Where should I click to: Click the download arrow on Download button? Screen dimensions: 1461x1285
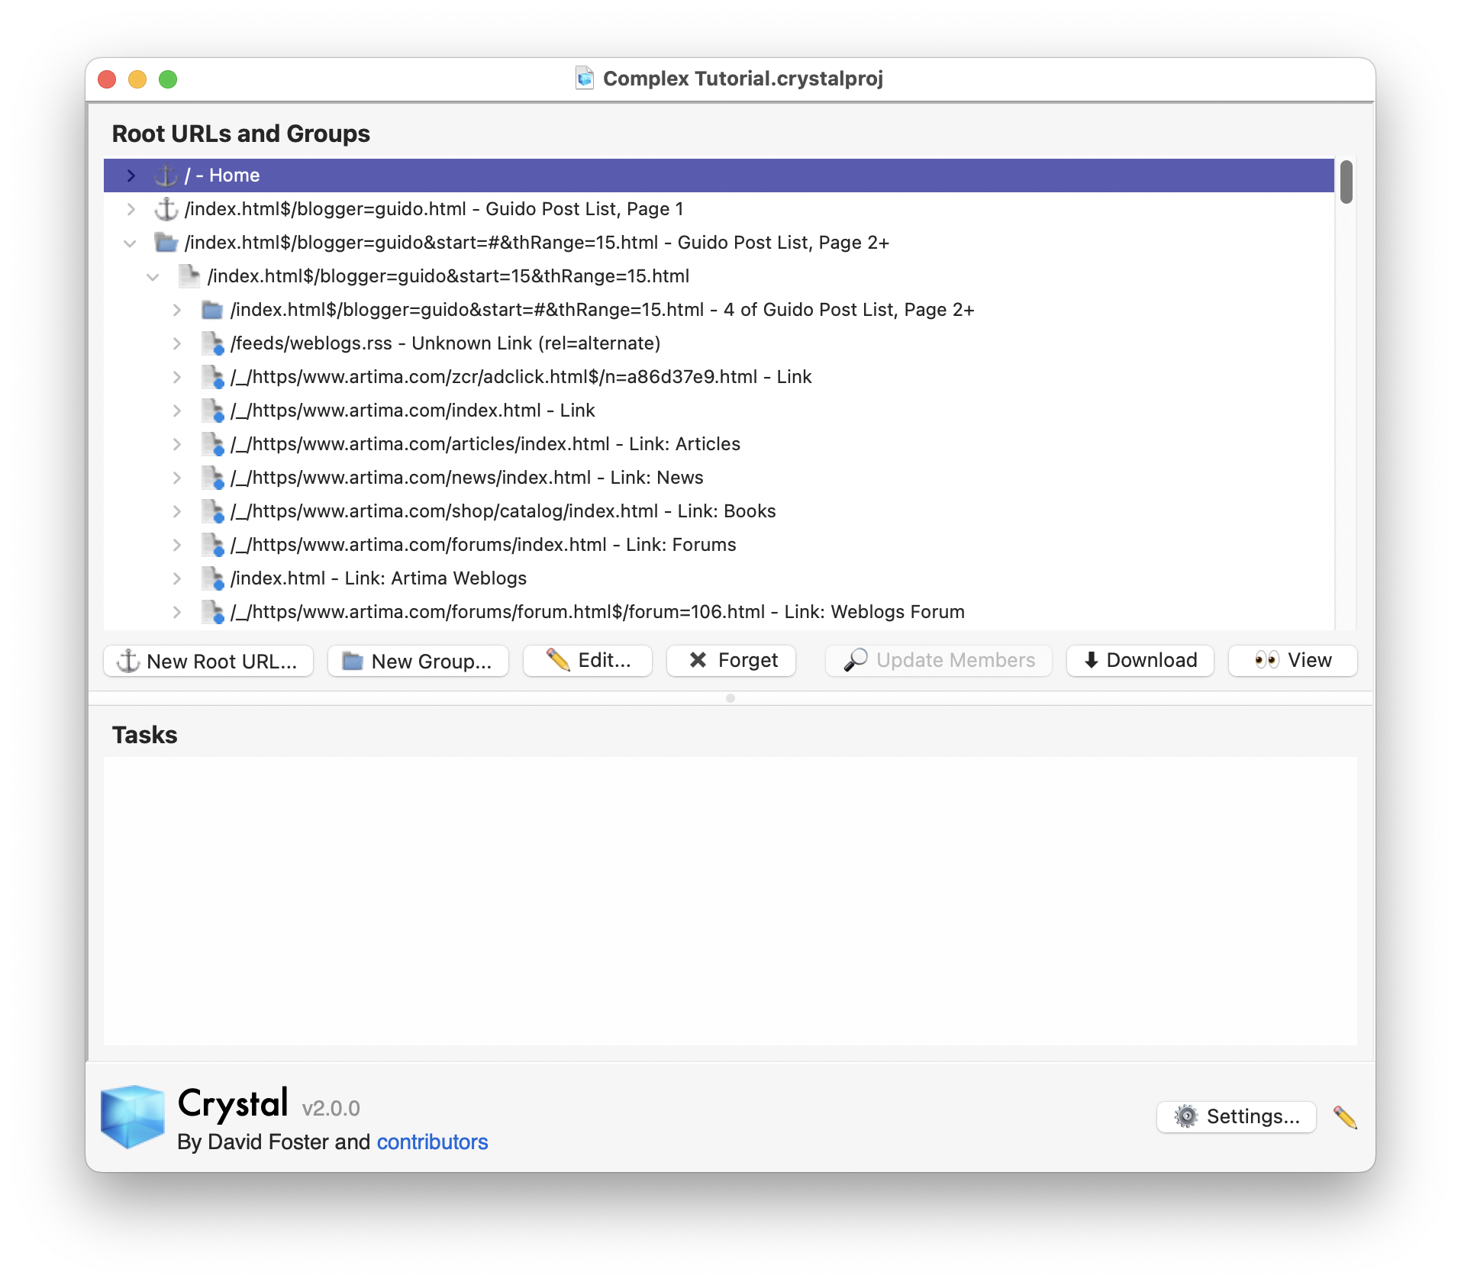(1090, 660)
